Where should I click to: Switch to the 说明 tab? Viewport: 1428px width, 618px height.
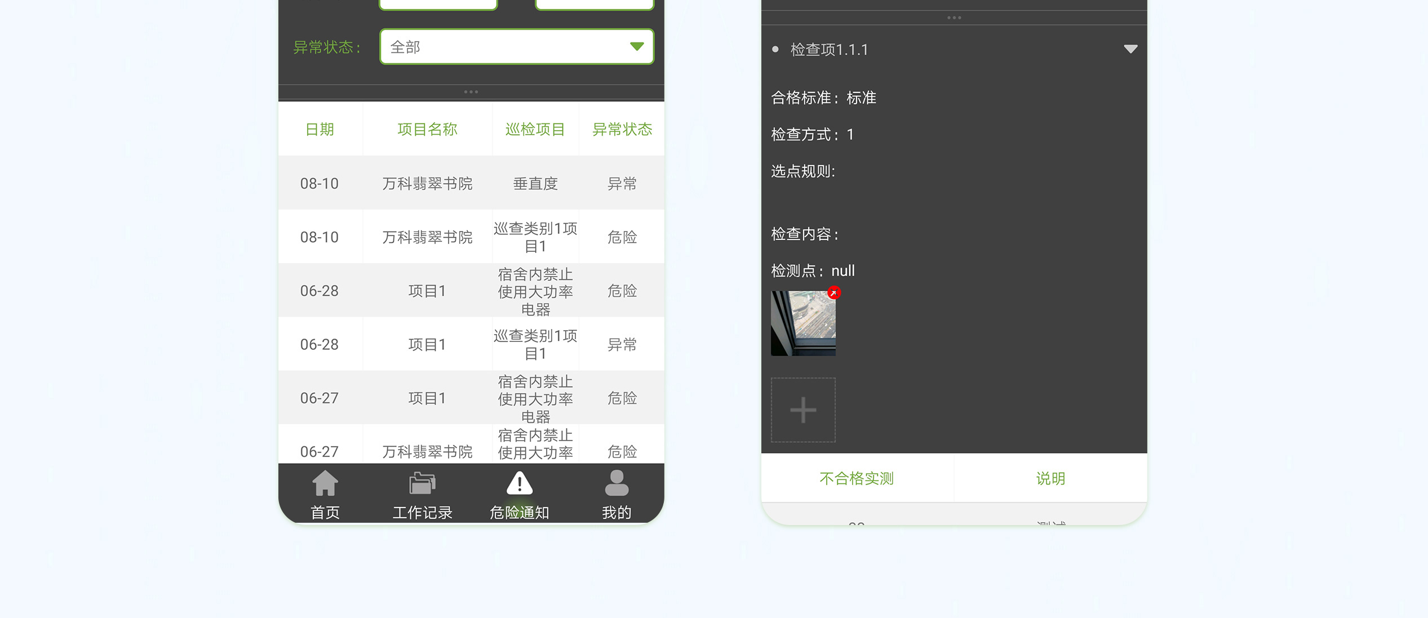pos(1050,478)
